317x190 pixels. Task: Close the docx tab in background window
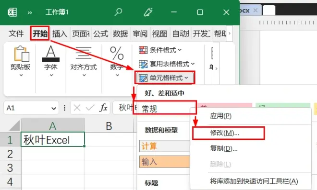[256, 10]
